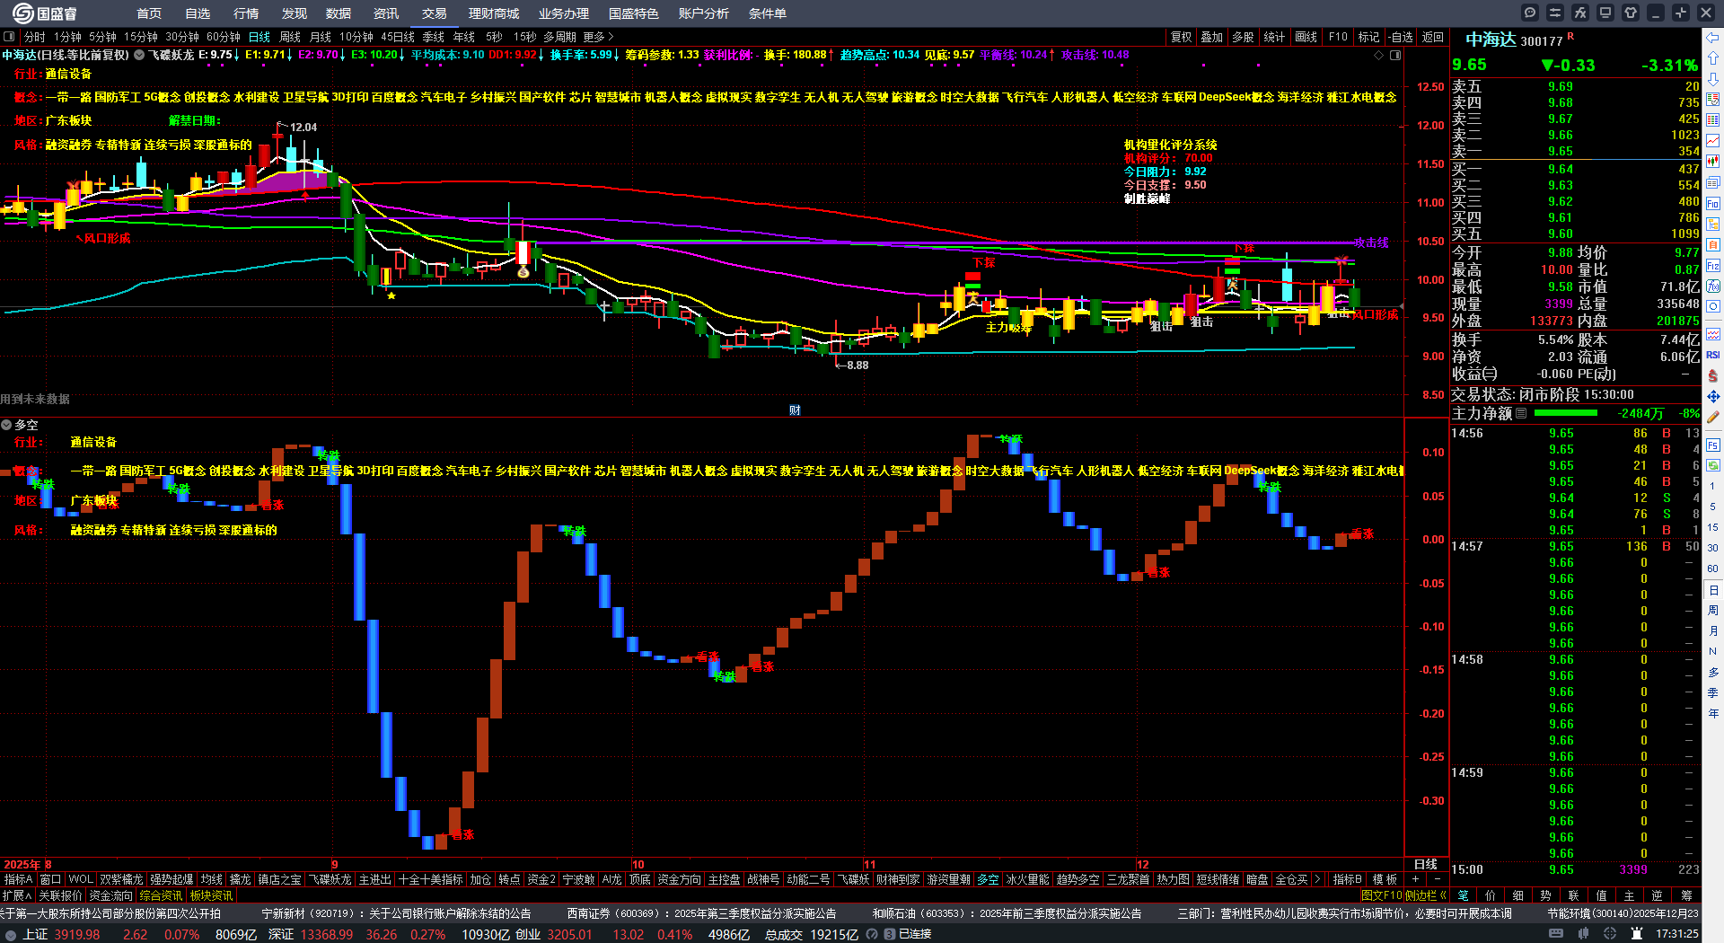Click the 已连接 connection status indicator
Viewport: 1724px width, 943px height.
pos(915,934)
